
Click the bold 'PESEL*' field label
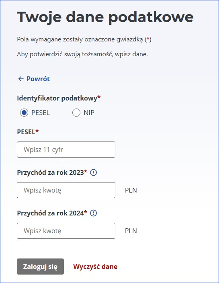coord(28,132)
